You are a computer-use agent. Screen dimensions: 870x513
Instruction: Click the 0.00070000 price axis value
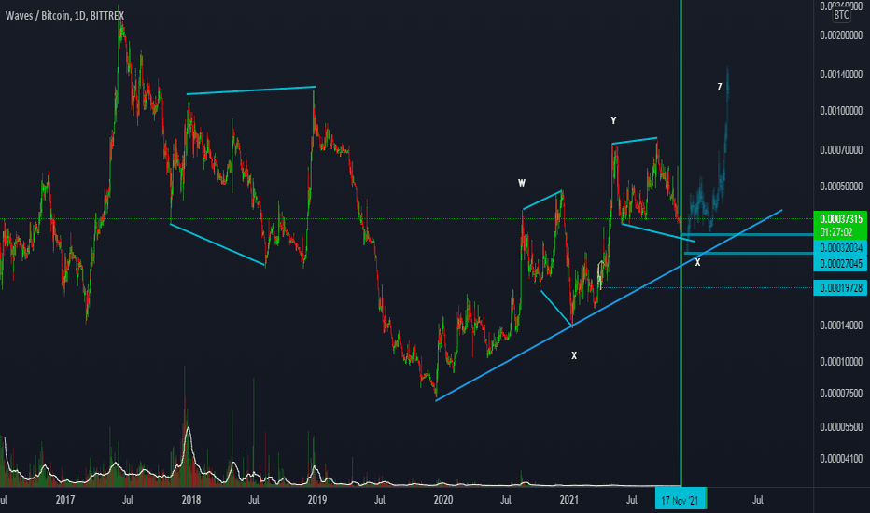pos(841,150)
